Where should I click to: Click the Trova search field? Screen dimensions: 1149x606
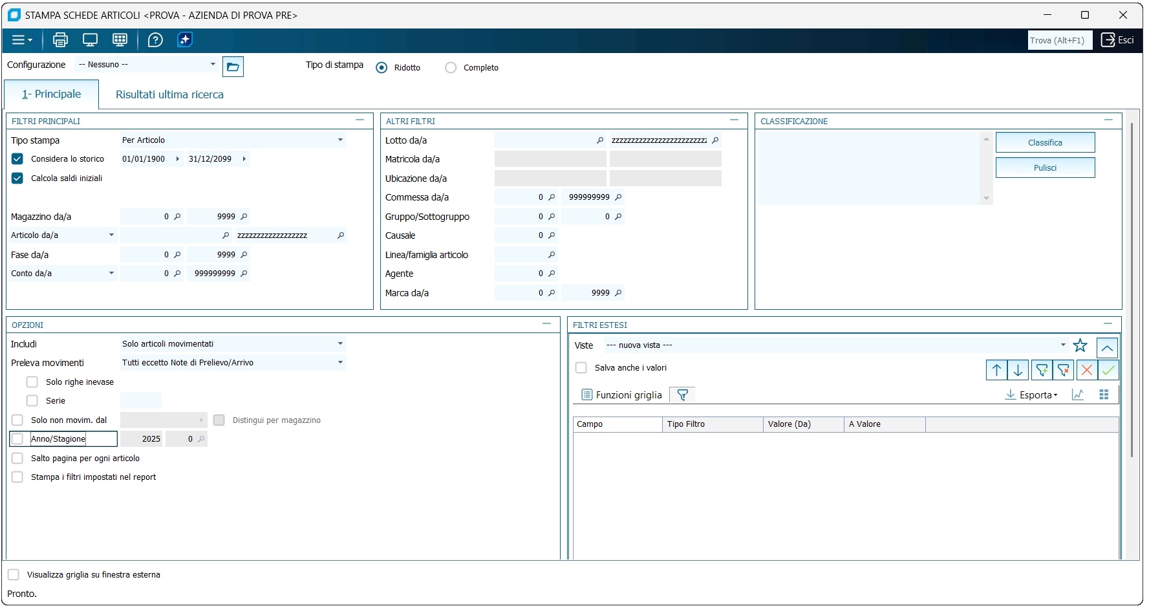1059,40
